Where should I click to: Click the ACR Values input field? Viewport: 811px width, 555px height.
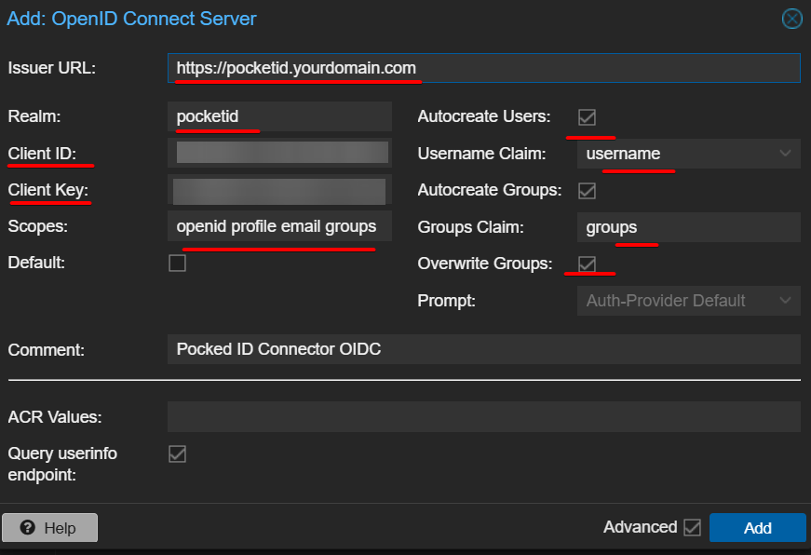click(x=483, y=416)
